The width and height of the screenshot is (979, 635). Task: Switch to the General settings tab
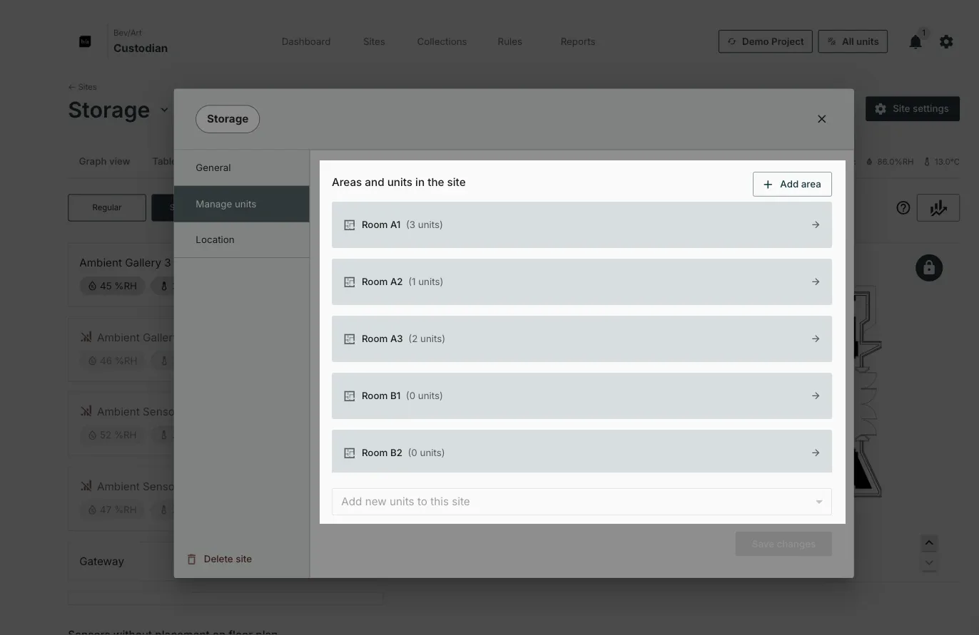[x=242, y=167]
